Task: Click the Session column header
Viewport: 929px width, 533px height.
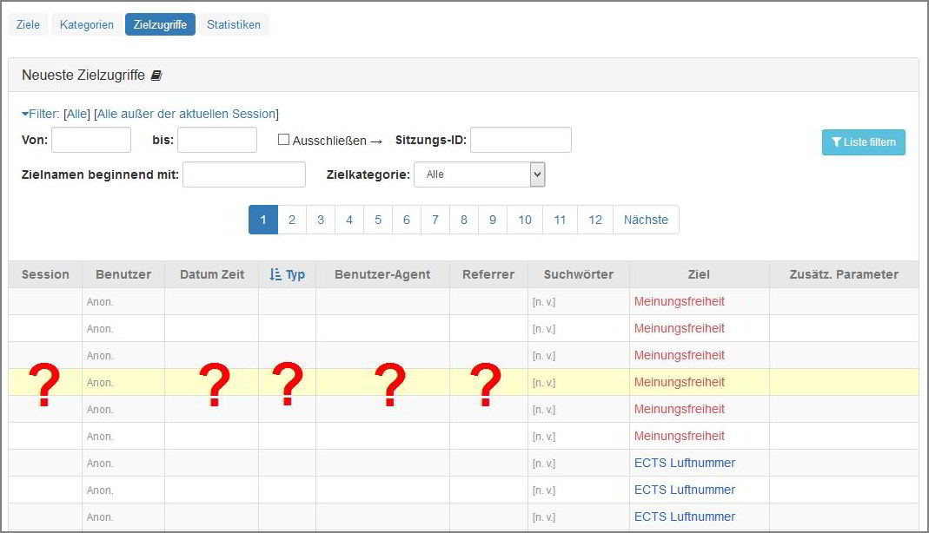Action: click(45, 274)
